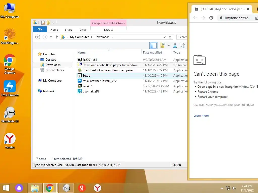Open dropdown arrow beside folder-select toolbar icon

tap(169, 45)
